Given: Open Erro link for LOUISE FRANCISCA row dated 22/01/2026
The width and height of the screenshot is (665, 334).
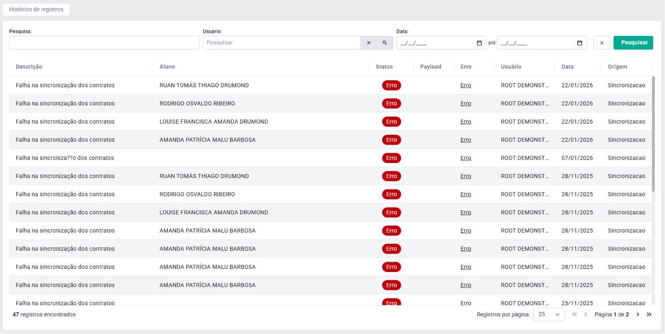Looking at the screenshot, I should [x=466, y=122].
